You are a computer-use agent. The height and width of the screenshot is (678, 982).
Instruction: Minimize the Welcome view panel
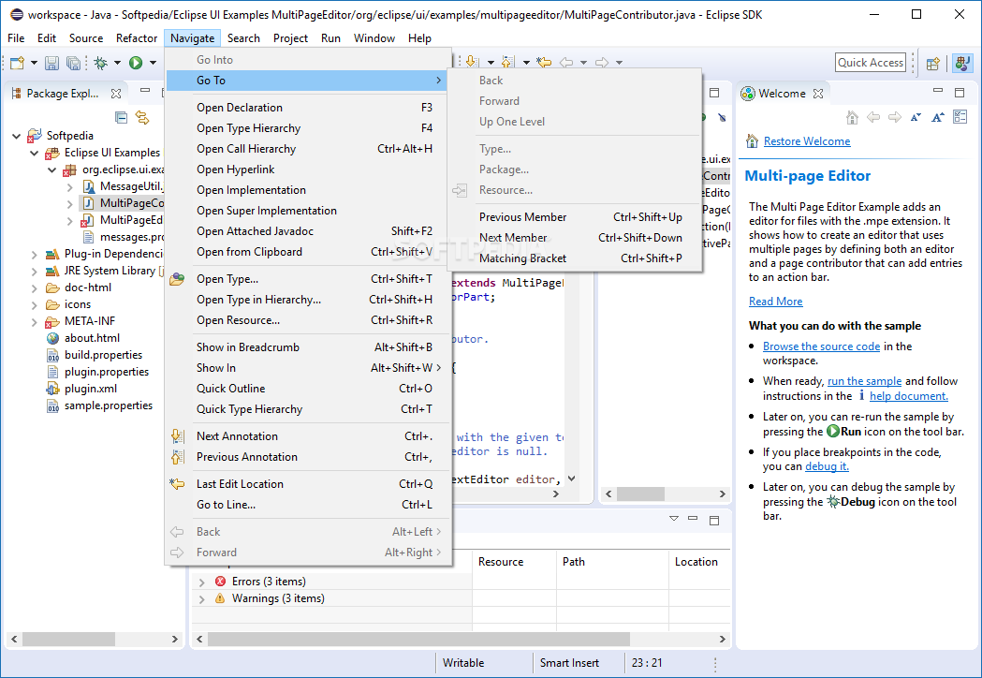pyautogui.click(x=938, y=92)
